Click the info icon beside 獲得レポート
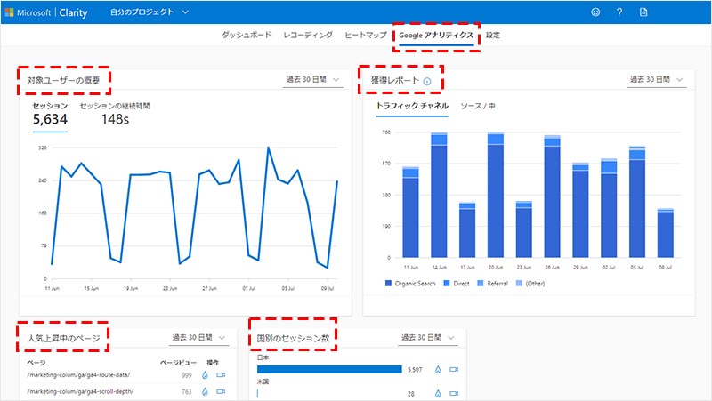The image size is (712, 401). tap(427, 82)
